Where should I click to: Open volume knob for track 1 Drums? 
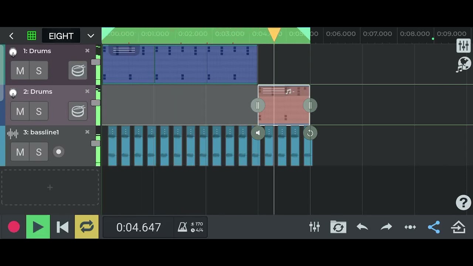13,52
